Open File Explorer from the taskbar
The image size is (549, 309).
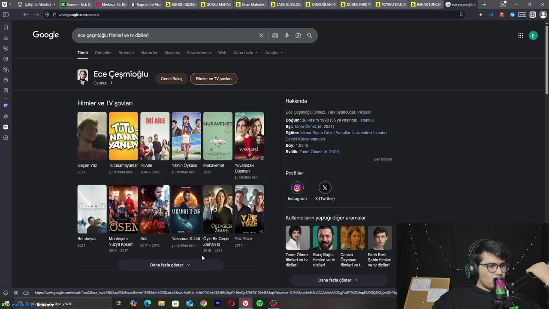(161, 303)
